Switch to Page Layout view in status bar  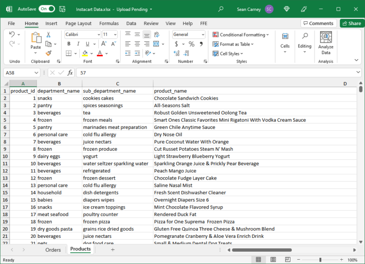pyautogui.click(x=272, y=260)
